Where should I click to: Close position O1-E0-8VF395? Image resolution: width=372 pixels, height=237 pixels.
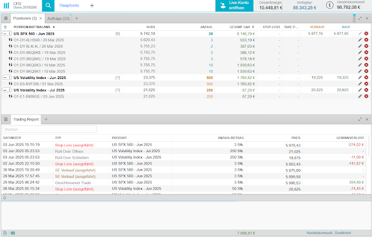(366, 84)
